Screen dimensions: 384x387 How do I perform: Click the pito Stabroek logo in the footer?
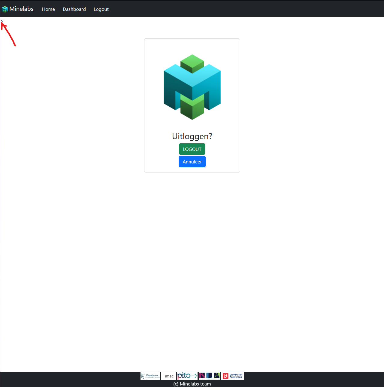(x=187, y=376)
